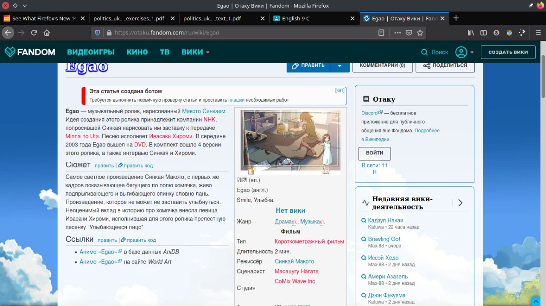Click the Fandom search magnifier
Viewport: 546px width, 306px height.
pos(424,52)
